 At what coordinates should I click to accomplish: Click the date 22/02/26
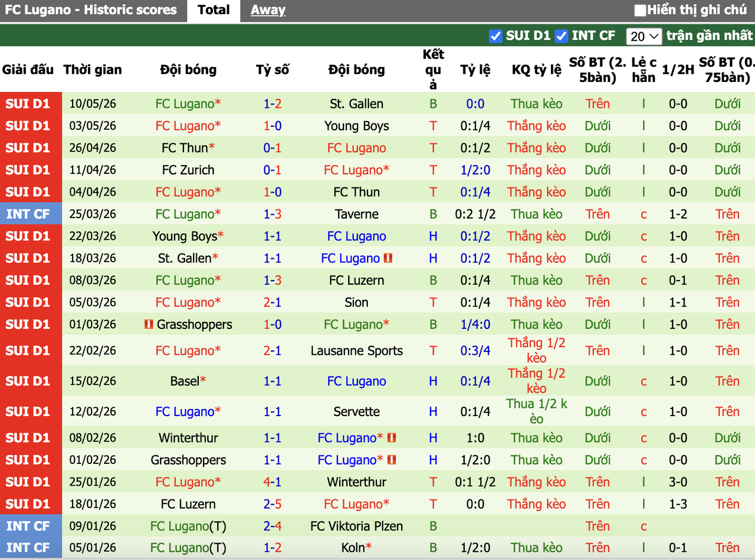[x=93, y=351]
